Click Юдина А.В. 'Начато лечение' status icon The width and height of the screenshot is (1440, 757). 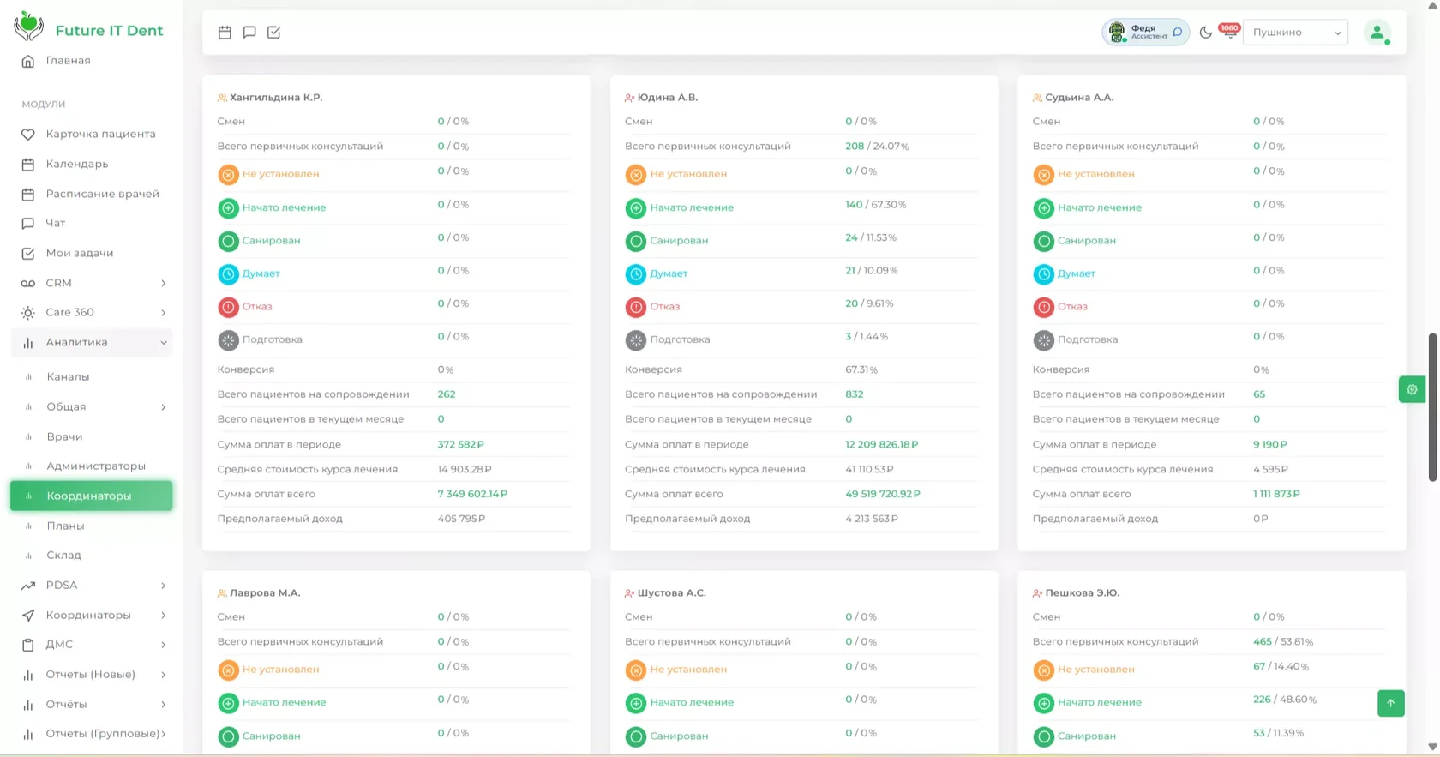(x=636, y=207)
